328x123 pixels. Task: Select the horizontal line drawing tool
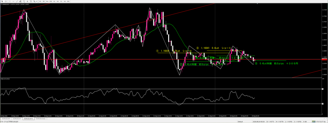click(x=13, y=1)
